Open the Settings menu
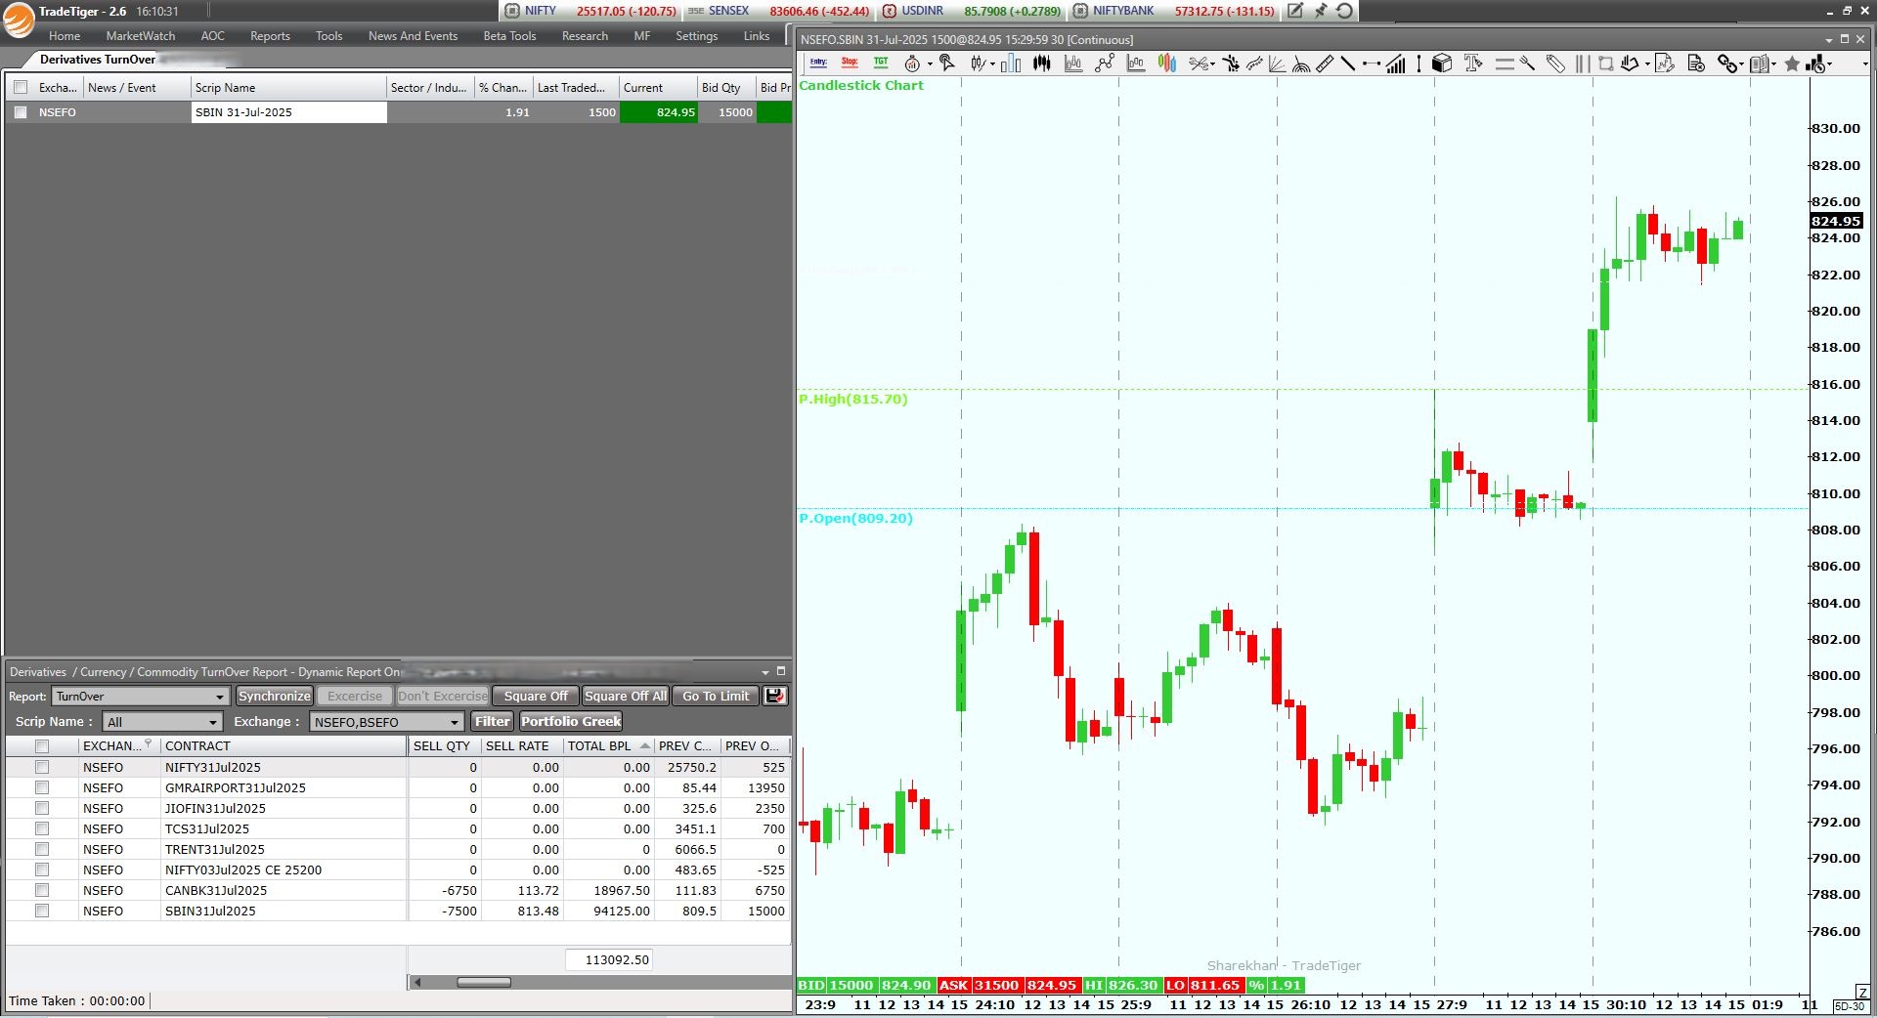Image resolution: width=1877 pixels, height=1018 pixels. pyautogui.click(x=696, y=36)
